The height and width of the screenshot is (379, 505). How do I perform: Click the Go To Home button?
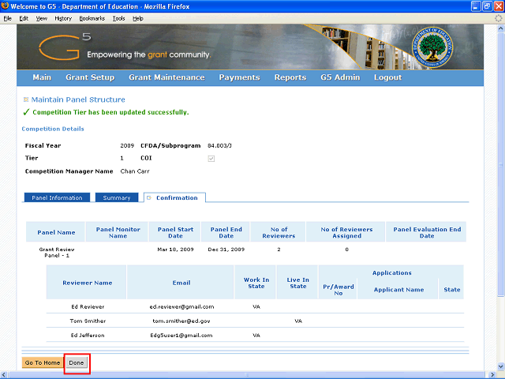[x=43, y=363]
